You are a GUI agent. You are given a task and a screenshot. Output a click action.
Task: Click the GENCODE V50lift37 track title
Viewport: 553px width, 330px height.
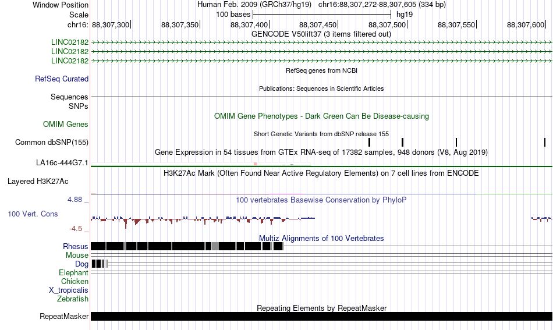(x=321, y=34)
